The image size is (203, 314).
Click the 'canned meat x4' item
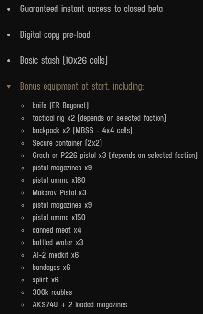(57, 230)
